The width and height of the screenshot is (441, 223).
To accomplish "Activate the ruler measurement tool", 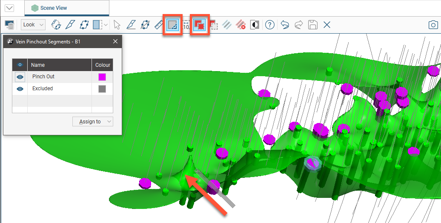I will pyautogui.click(x=159, y=25).
